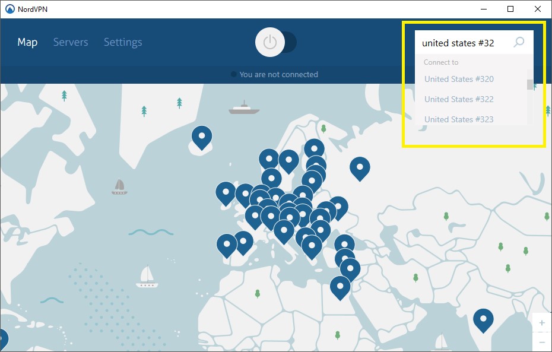The image size is (552, 352).
Task: Click the magnifier search icon
Action: 519,42
